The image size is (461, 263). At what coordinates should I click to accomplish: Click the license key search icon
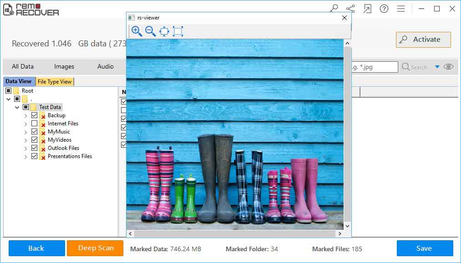[x=334, y=8]
